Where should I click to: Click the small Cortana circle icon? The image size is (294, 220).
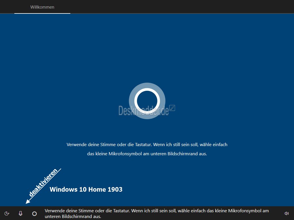pos(34,214)
